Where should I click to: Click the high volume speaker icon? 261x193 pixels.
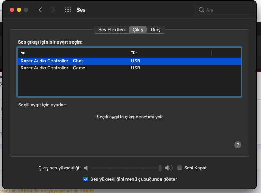click(x=169, y=168)
